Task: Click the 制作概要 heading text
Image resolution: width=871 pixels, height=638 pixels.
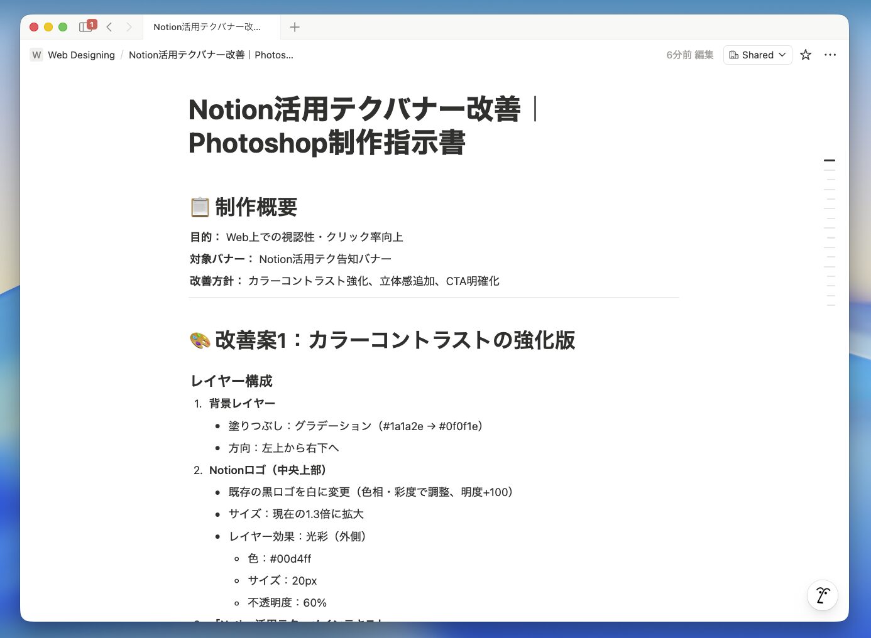Action: [256, 207]
